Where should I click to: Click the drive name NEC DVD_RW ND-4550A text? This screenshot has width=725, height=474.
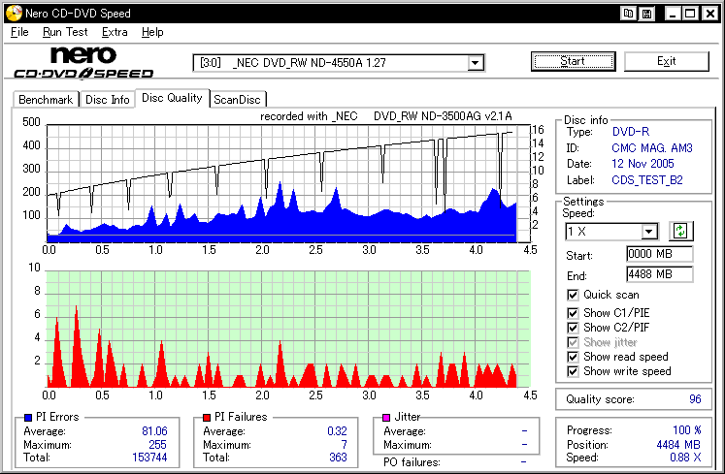(x=309, y=63)
